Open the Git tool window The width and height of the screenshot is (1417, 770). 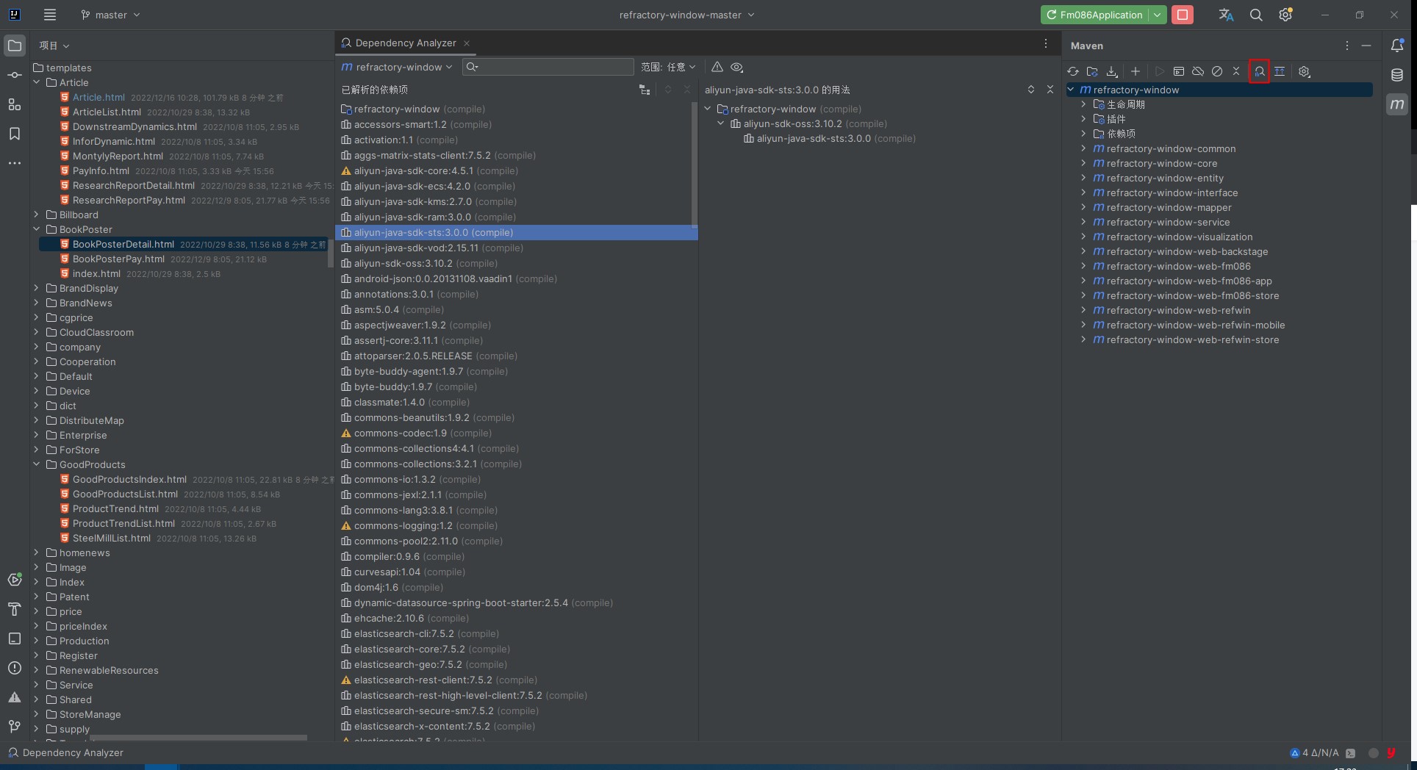15,727
